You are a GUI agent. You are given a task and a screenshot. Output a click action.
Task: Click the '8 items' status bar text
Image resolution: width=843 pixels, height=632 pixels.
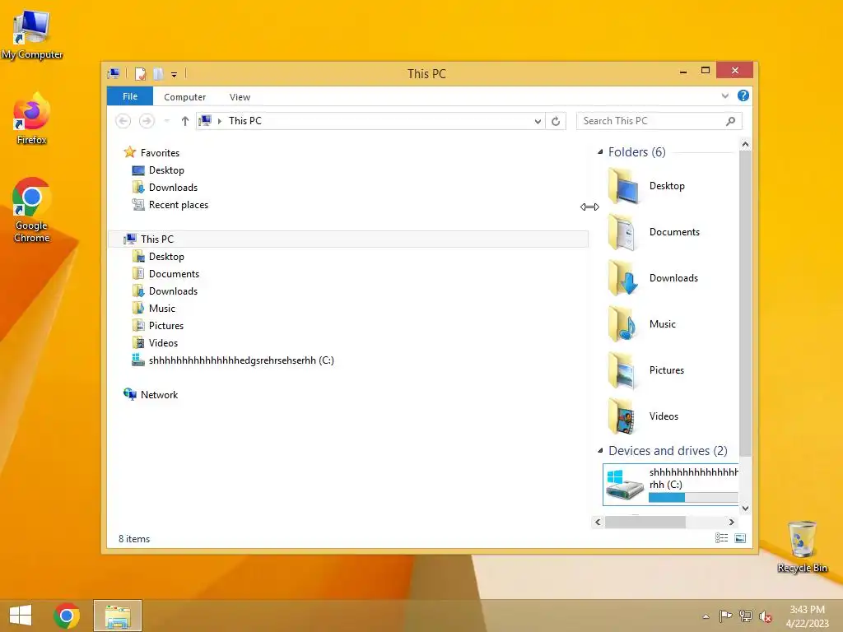click(x=134, y=538)
